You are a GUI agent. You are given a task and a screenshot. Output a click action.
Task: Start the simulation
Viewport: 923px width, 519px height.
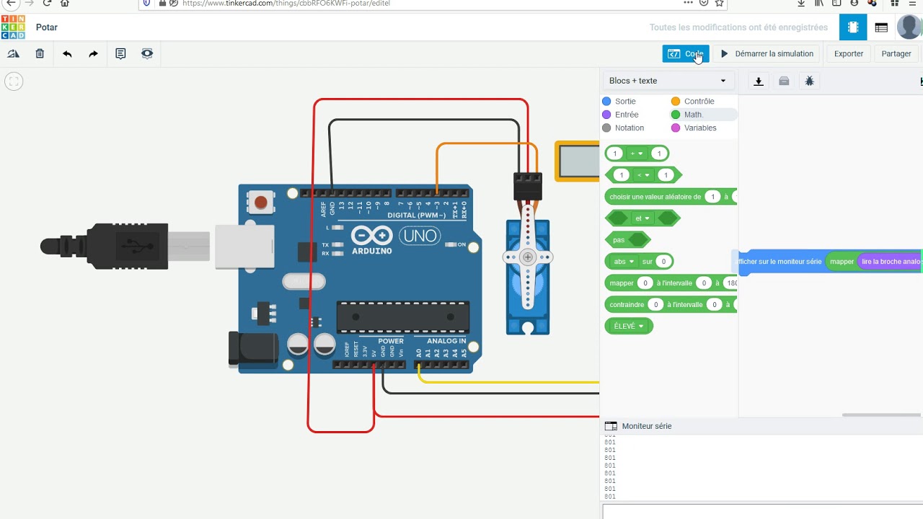tap(767, 53)
